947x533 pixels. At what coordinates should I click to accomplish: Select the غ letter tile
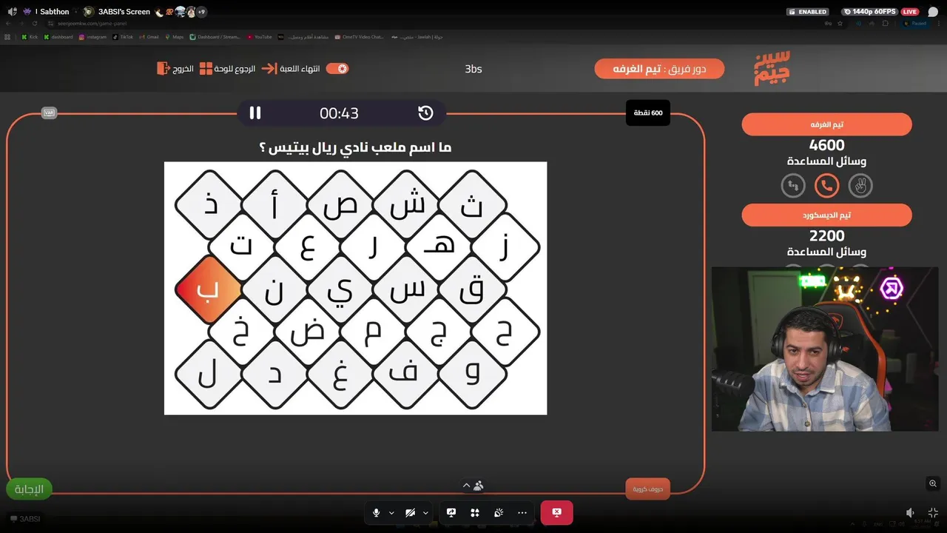340,374
